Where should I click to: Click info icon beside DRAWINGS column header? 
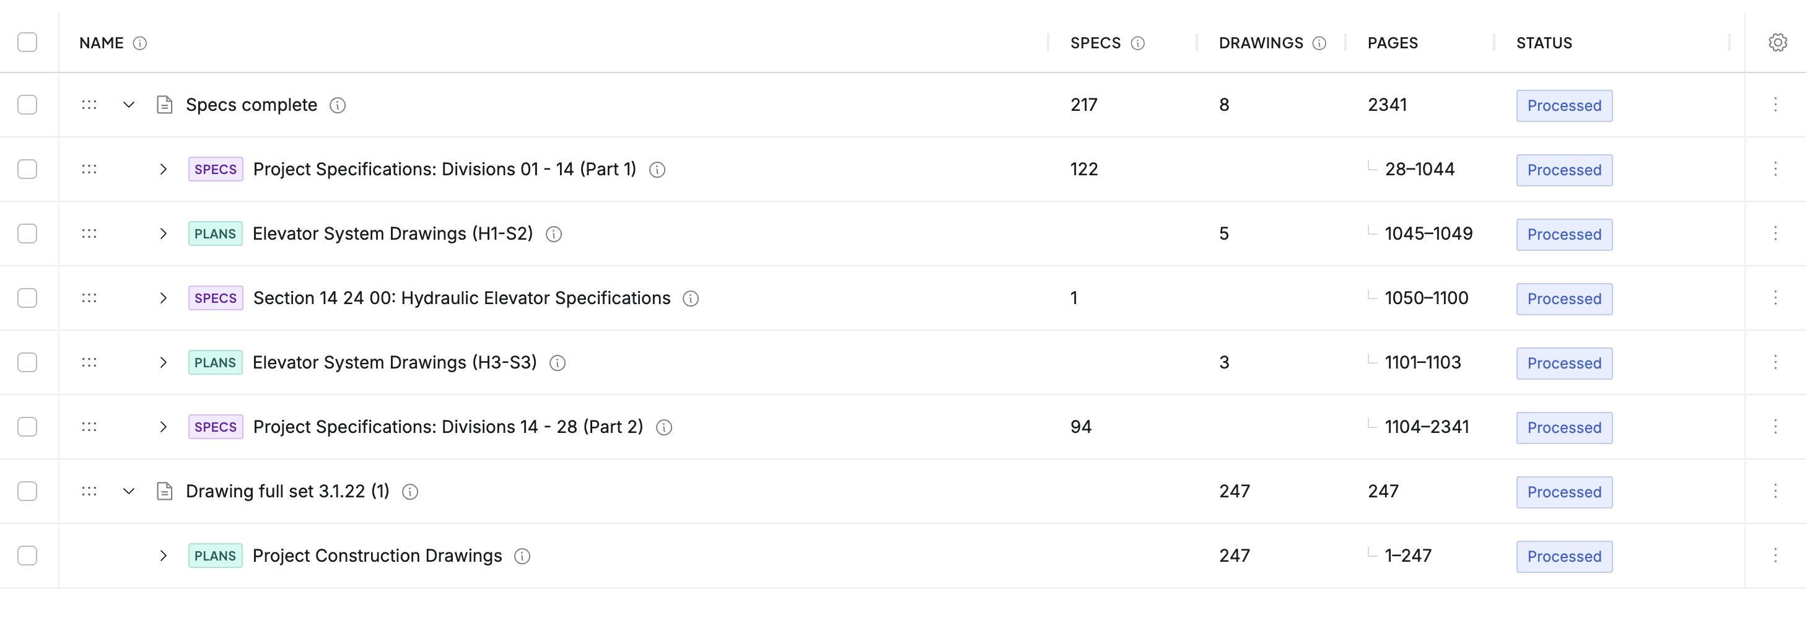point(1319,43)
